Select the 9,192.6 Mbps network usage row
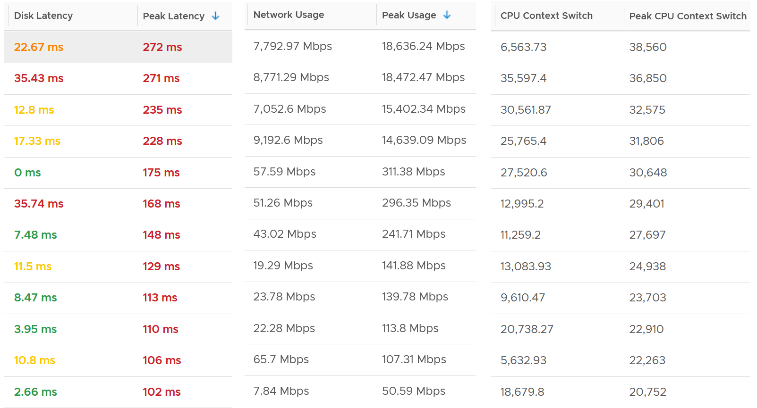Viewport: 757px width, 408px height. (360, 141)
